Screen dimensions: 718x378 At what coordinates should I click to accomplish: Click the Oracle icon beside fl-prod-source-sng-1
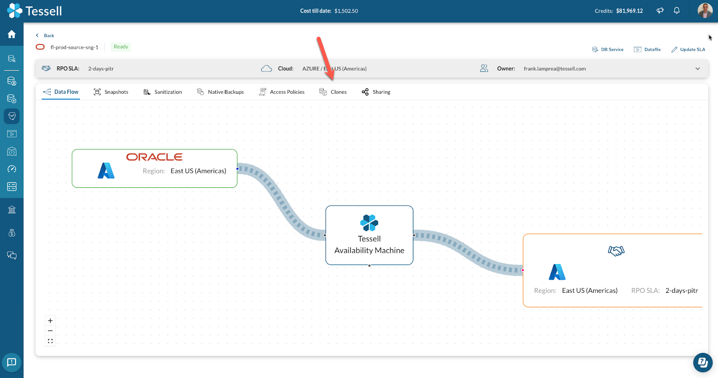click(40, 47)
